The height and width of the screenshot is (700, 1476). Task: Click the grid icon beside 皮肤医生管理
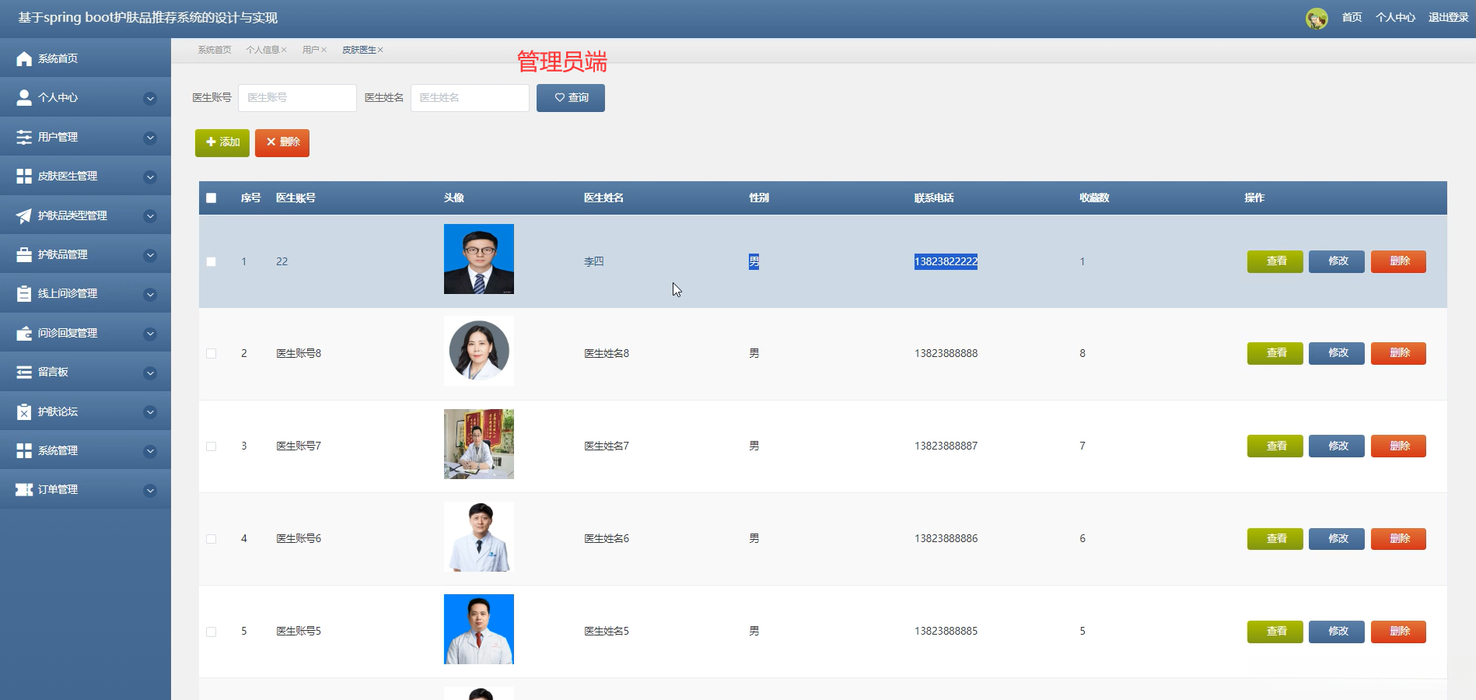click(x=24, y=176)
